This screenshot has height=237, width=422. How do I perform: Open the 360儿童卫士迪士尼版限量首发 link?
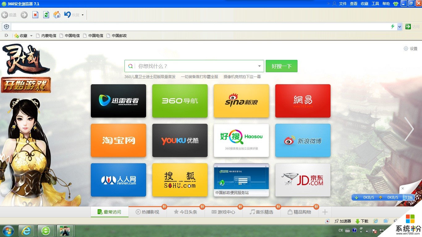(x=150, y=77)
